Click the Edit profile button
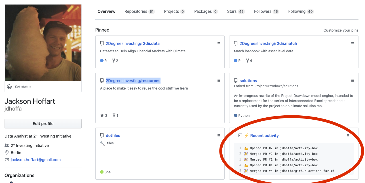This screenshot has height=183, width=365. point(43,124)
